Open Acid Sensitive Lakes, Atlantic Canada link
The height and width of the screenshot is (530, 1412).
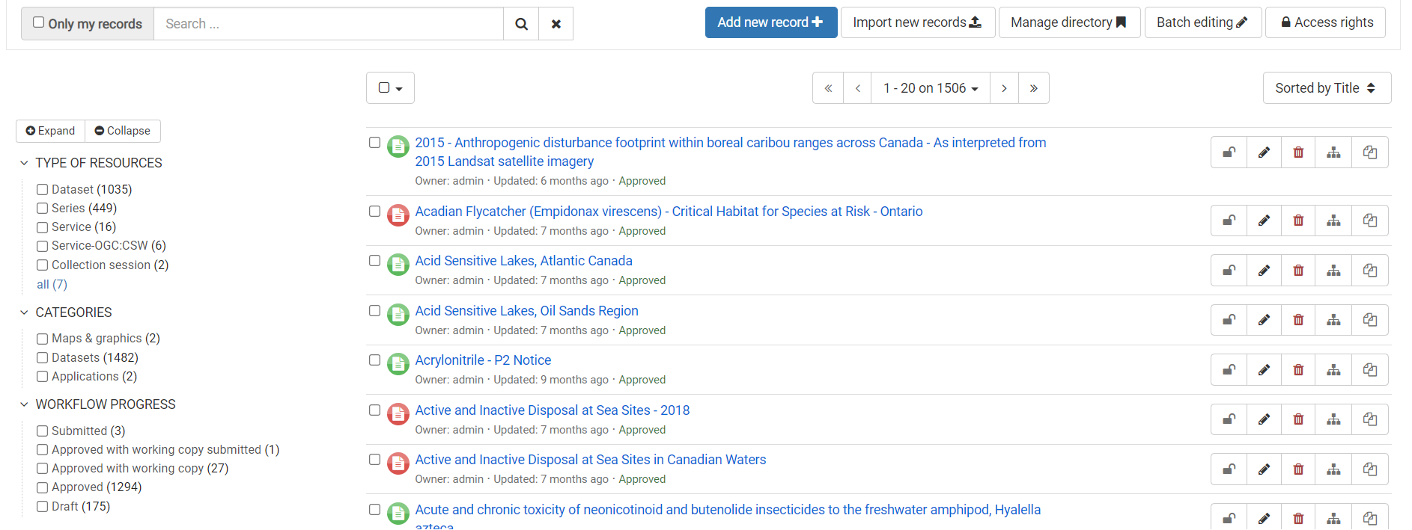point(524,261)
